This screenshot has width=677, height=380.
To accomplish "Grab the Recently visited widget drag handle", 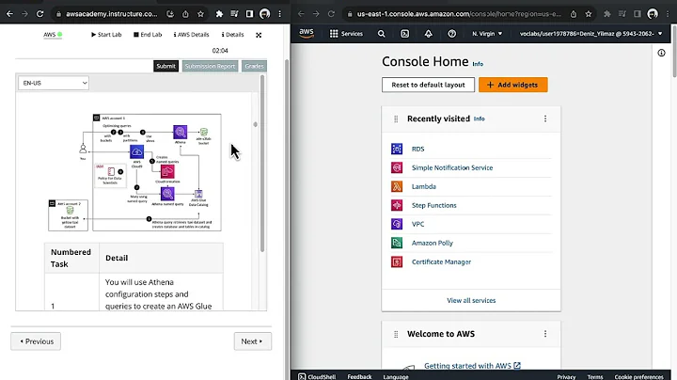I will pyautogui.click(x=396, y=119).
